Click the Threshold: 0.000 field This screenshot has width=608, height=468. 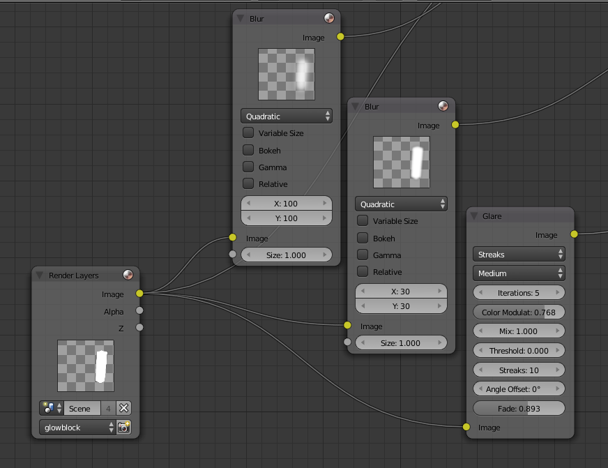click(519, 351)
